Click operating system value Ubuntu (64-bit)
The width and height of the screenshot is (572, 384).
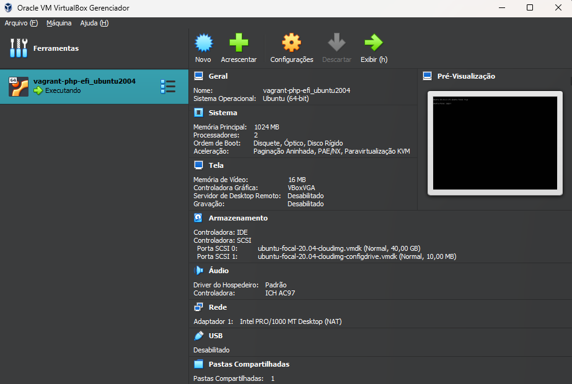pyautogui.click(x=286, y=98)
